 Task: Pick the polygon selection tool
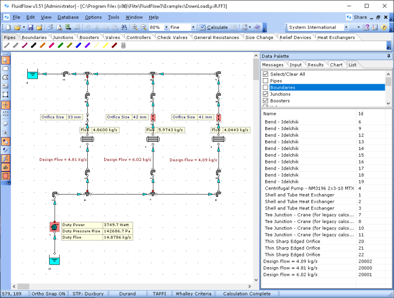tap(5, 77)
